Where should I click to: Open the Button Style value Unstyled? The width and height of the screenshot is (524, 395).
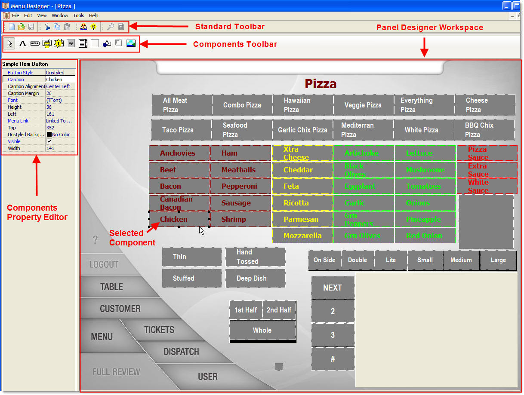tap(60, 73)
